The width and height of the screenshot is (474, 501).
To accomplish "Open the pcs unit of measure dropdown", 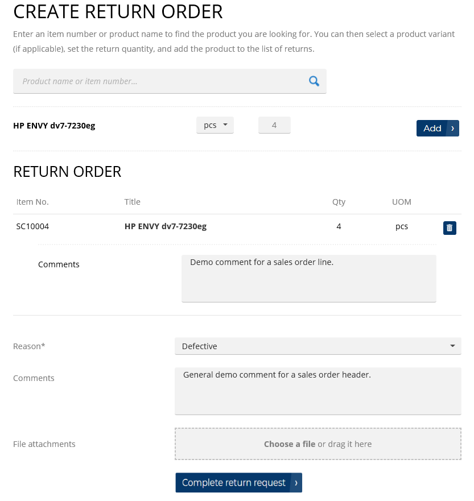I will [x=215, y=125].
